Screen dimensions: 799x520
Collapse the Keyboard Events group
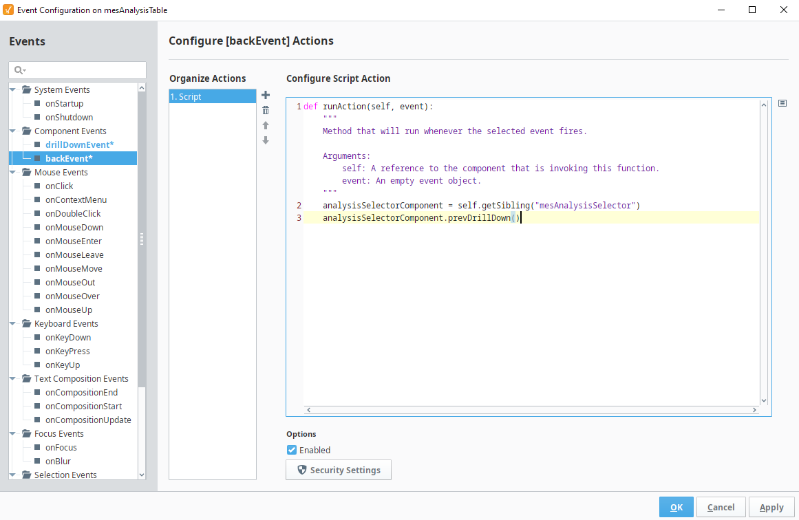pos(13,323)
